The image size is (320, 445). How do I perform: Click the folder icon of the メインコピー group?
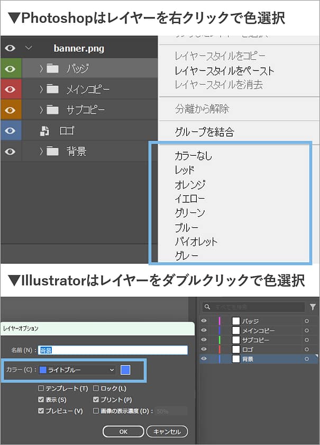point(52,89)
